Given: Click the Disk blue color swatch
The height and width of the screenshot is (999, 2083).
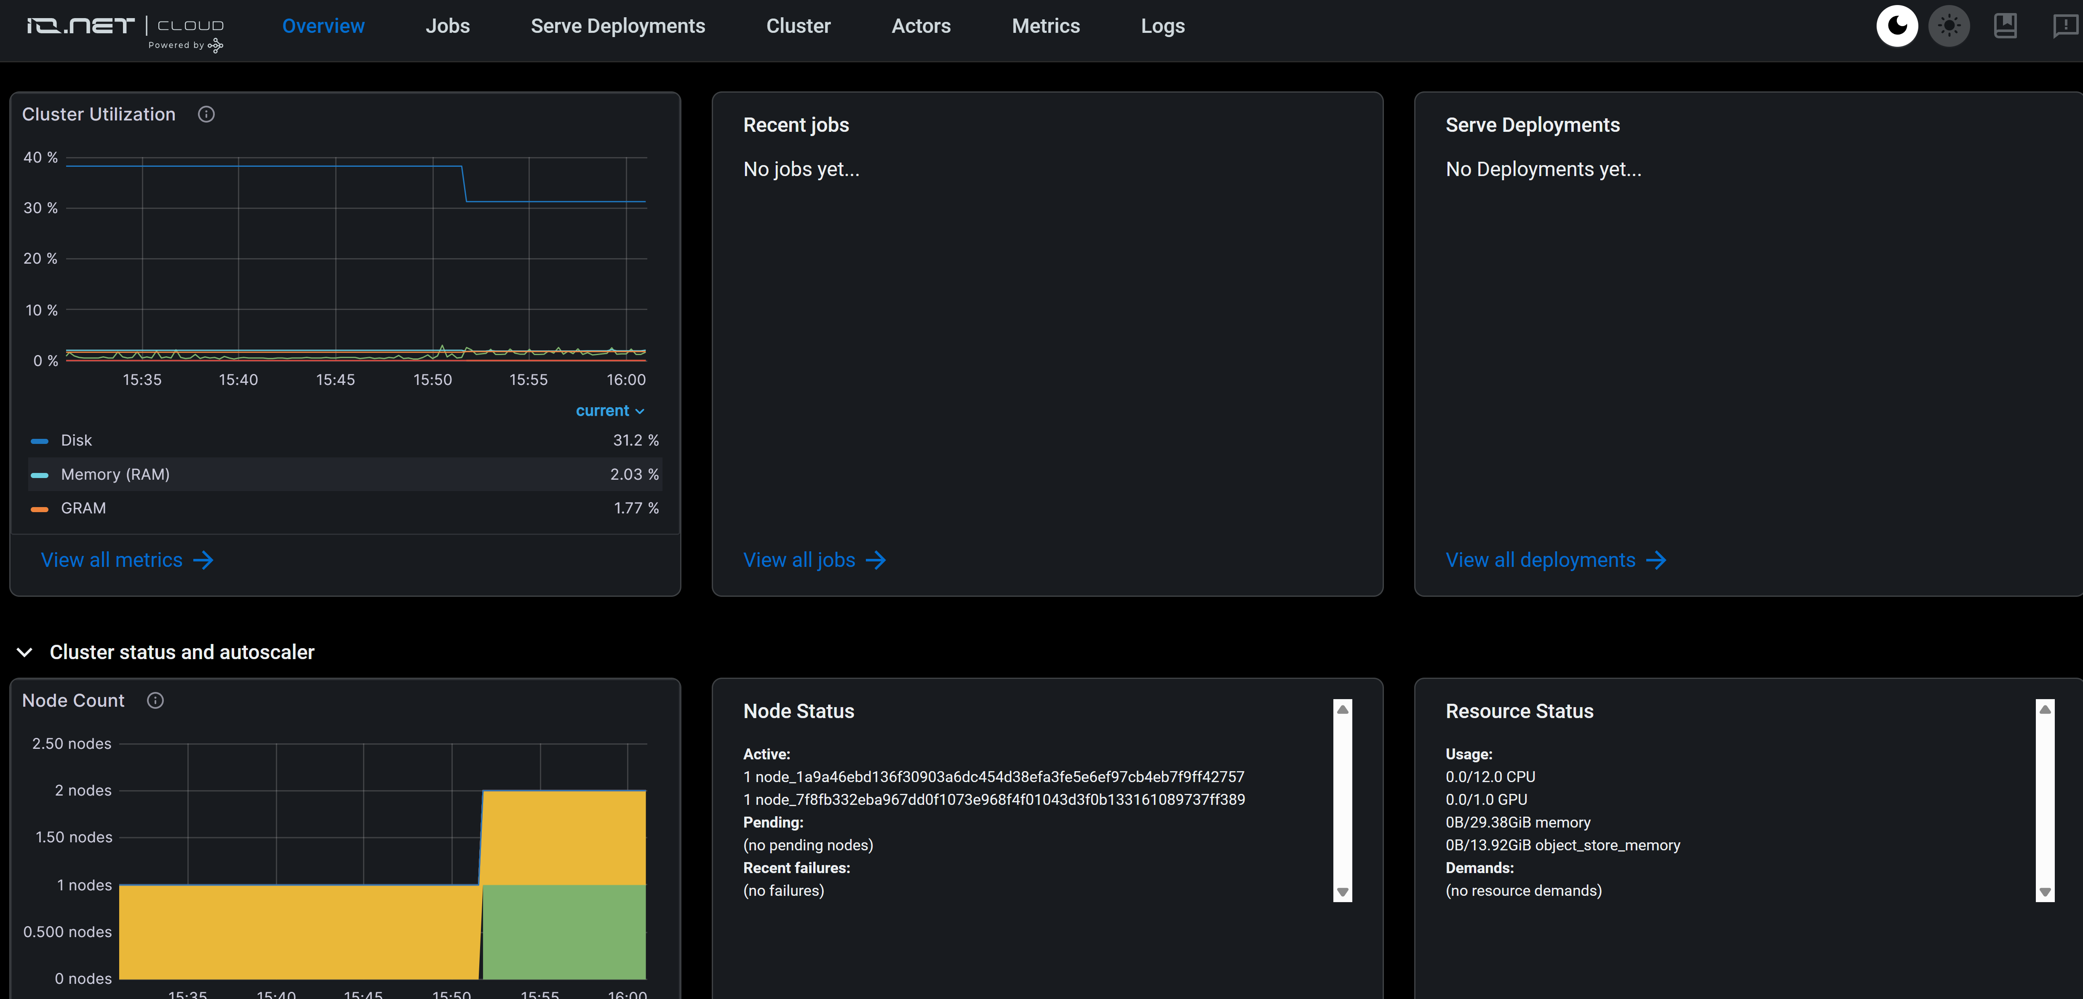Looking at the screenshot, I should pos(40,441).
